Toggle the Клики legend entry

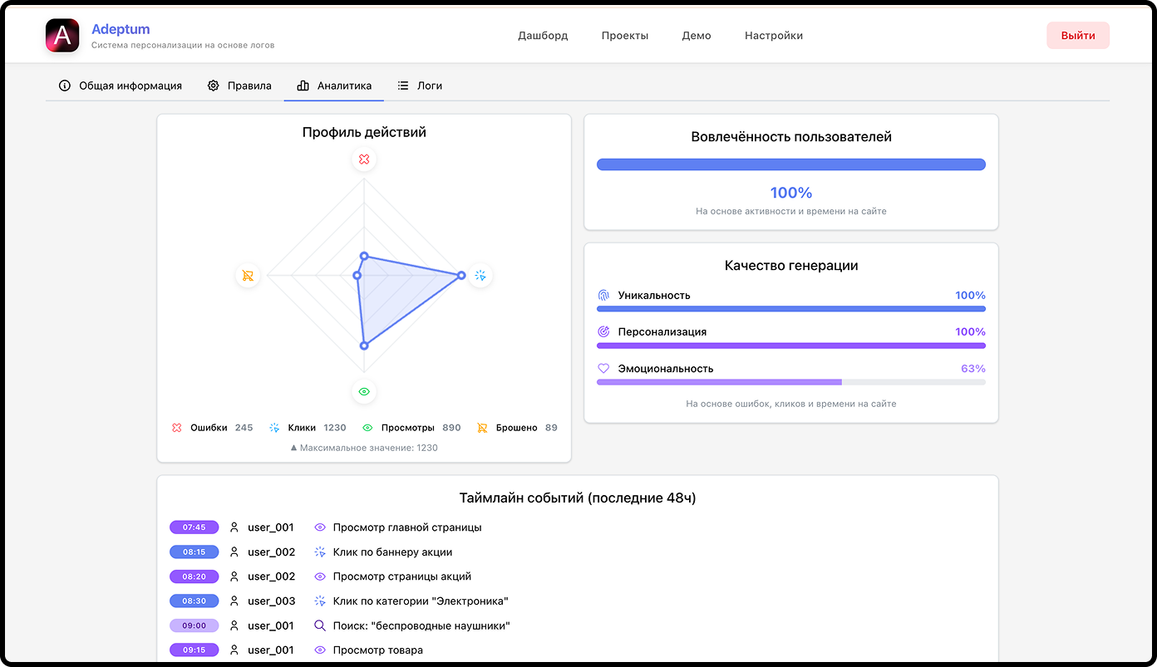coord(307,428)
